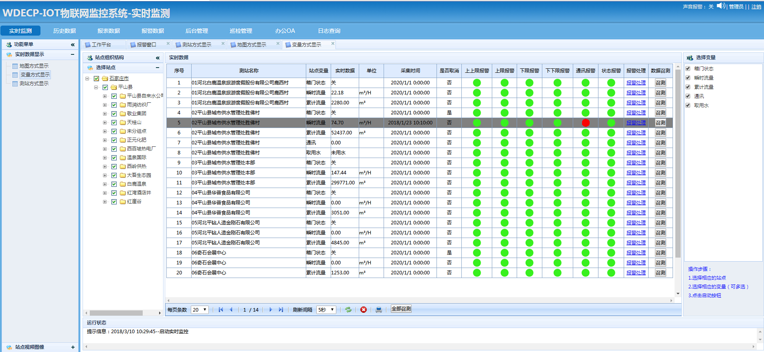
Task: Click 注销 logout link
Action: point(756,7)
